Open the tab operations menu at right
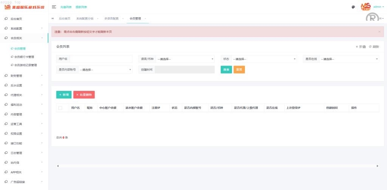The height and width of the screenshot is (190, 387). pos(381,18)
